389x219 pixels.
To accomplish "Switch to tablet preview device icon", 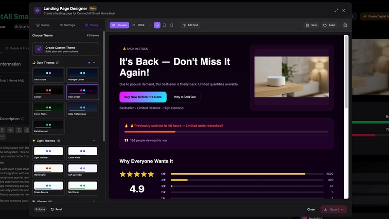I will 164,25.
